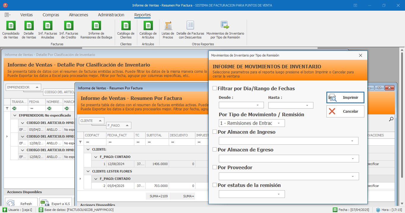405x213 pixels.
Task: Open Catálogo de Artículos
Action: (148, 30)
